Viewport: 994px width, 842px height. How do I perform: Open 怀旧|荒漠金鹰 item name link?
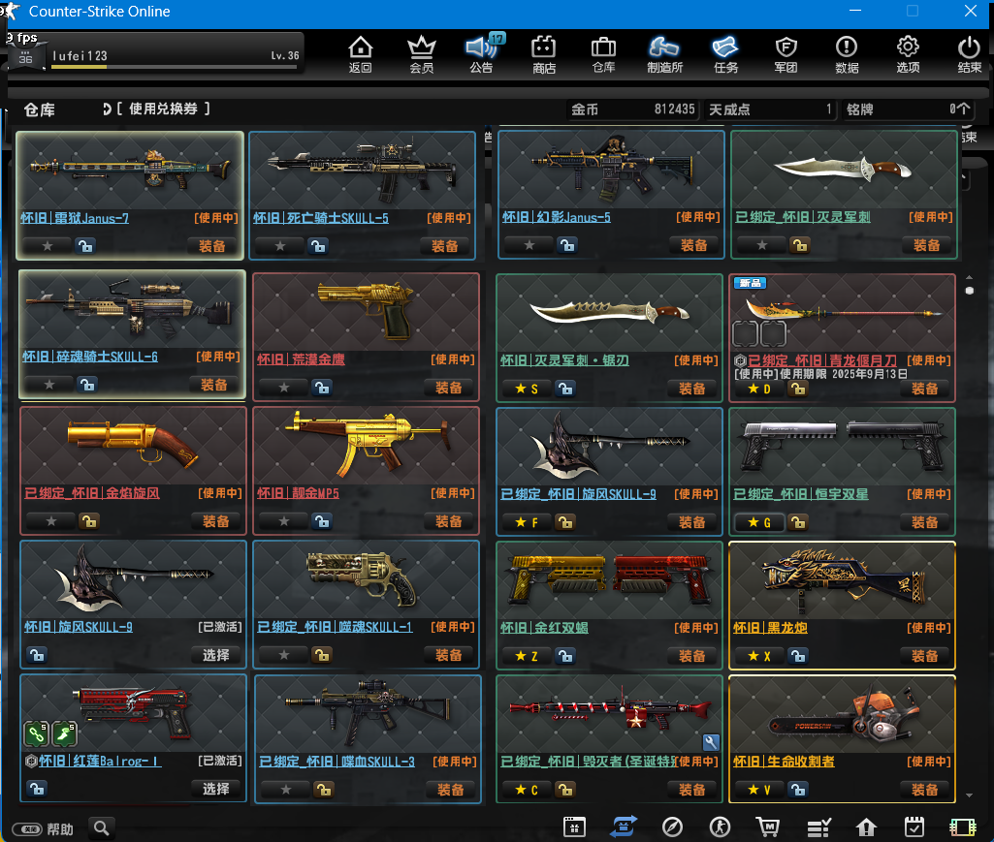click(302, 359)
